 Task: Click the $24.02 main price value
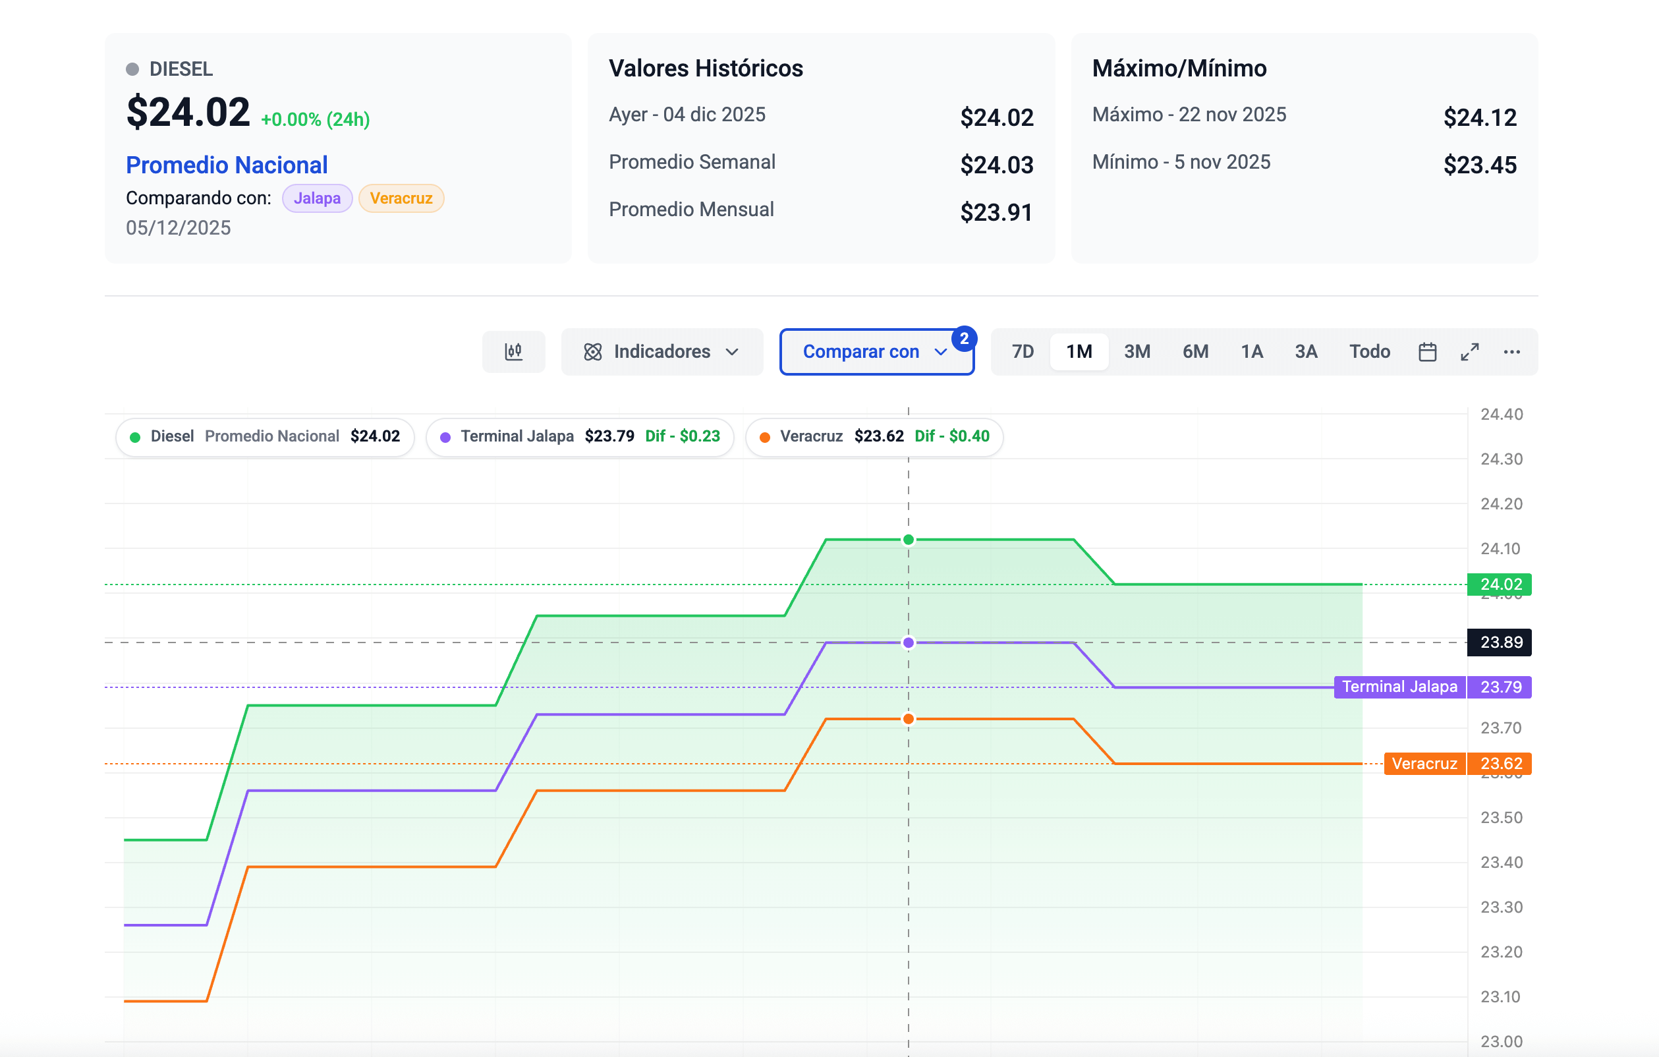coord(188,111)
